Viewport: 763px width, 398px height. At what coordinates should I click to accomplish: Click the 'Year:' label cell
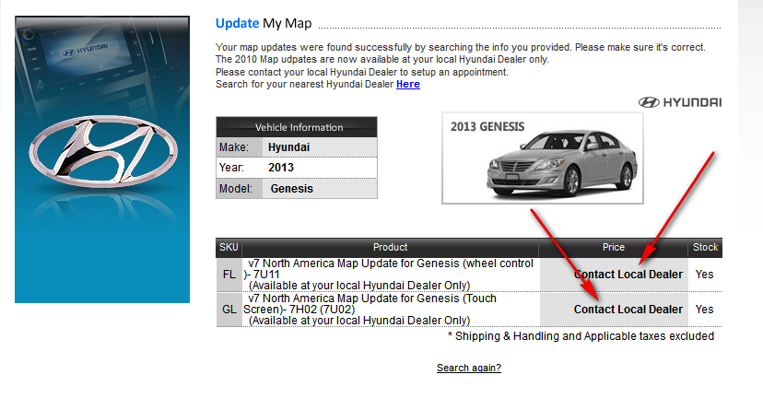(240, 168)
